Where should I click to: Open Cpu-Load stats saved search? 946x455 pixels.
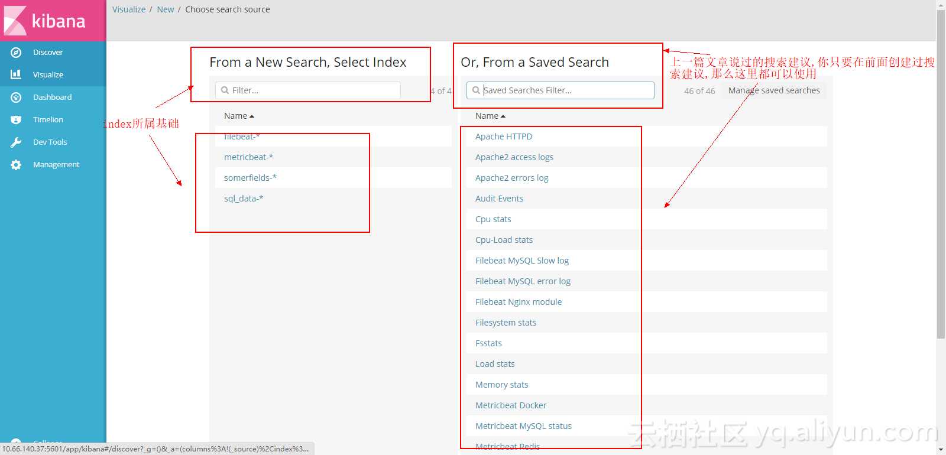pyautogui.click(x=504, y=240)
